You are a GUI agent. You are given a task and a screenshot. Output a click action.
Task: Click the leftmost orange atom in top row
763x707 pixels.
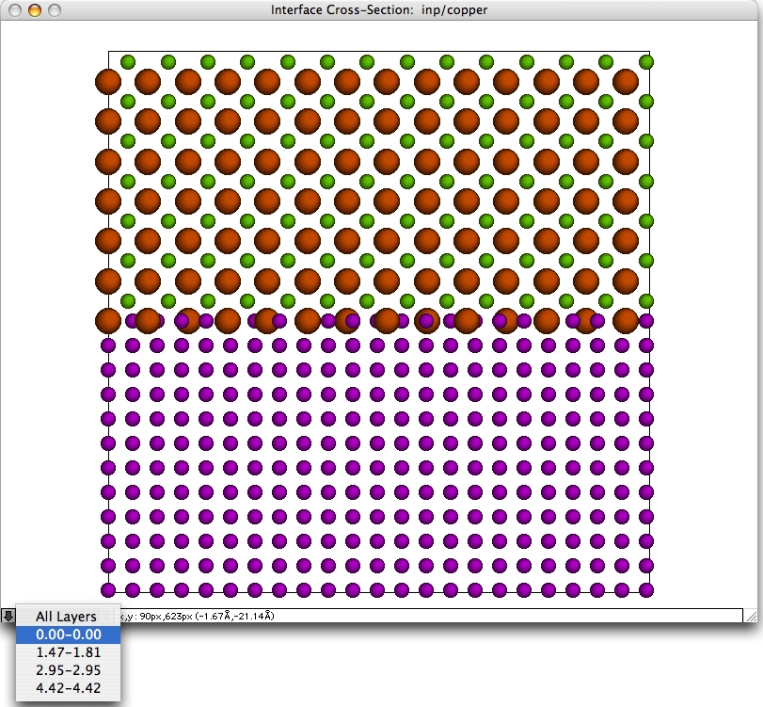point(107,81)
